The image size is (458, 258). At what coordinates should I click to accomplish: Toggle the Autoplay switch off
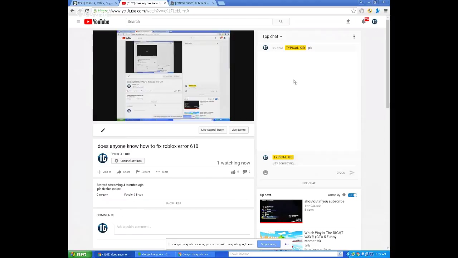coord(352,195)
